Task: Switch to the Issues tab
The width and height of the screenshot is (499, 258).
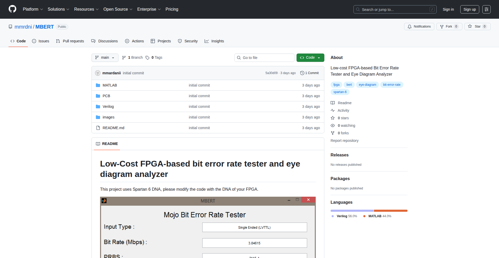Action: pyautogui.click(x=41, y=41)
